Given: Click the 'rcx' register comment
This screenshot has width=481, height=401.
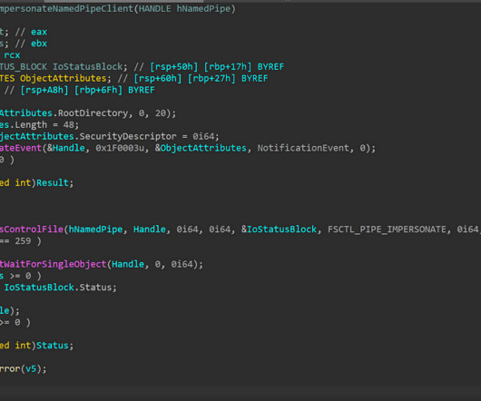Looking at the screenshot, I should tap(12, 55).
